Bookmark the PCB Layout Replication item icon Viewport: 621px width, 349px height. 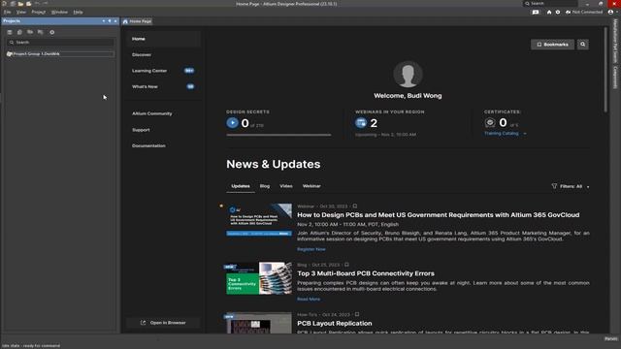357,314
